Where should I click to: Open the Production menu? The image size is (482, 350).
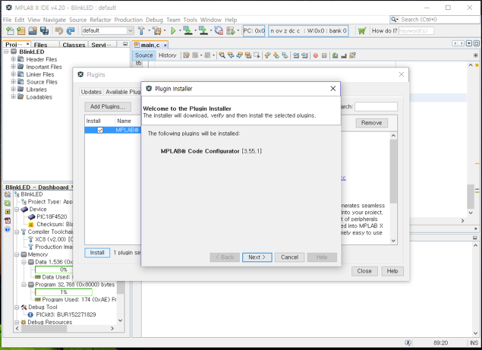(128, 20)
